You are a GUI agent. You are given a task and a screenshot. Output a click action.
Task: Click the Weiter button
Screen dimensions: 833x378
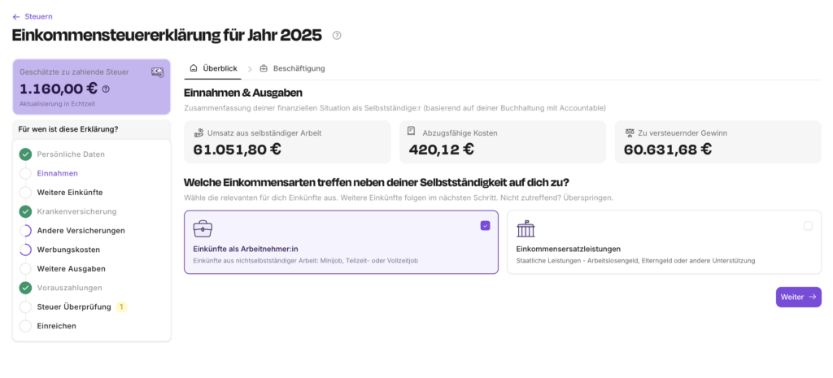point(799,298)
